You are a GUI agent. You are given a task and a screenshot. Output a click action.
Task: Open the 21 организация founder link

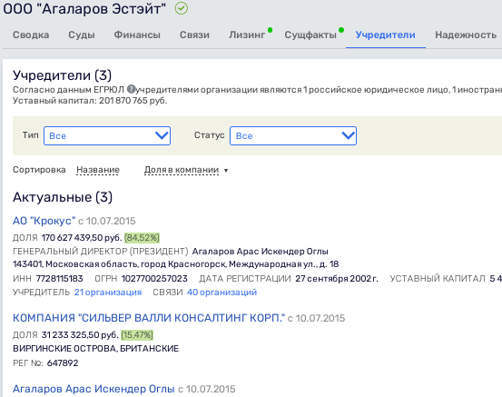(x=108, y=292)
